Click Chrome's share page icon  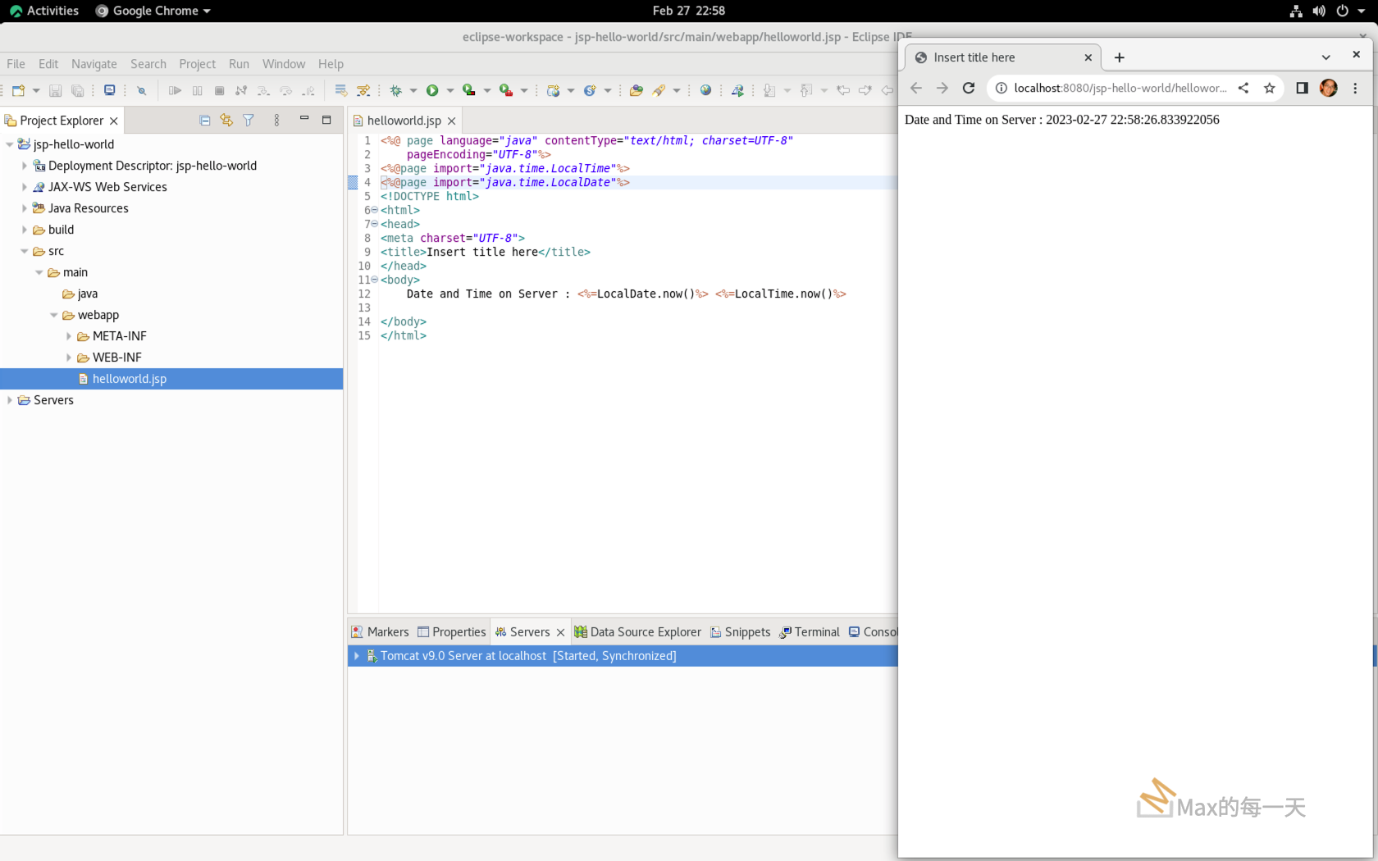click(1243, 88)
